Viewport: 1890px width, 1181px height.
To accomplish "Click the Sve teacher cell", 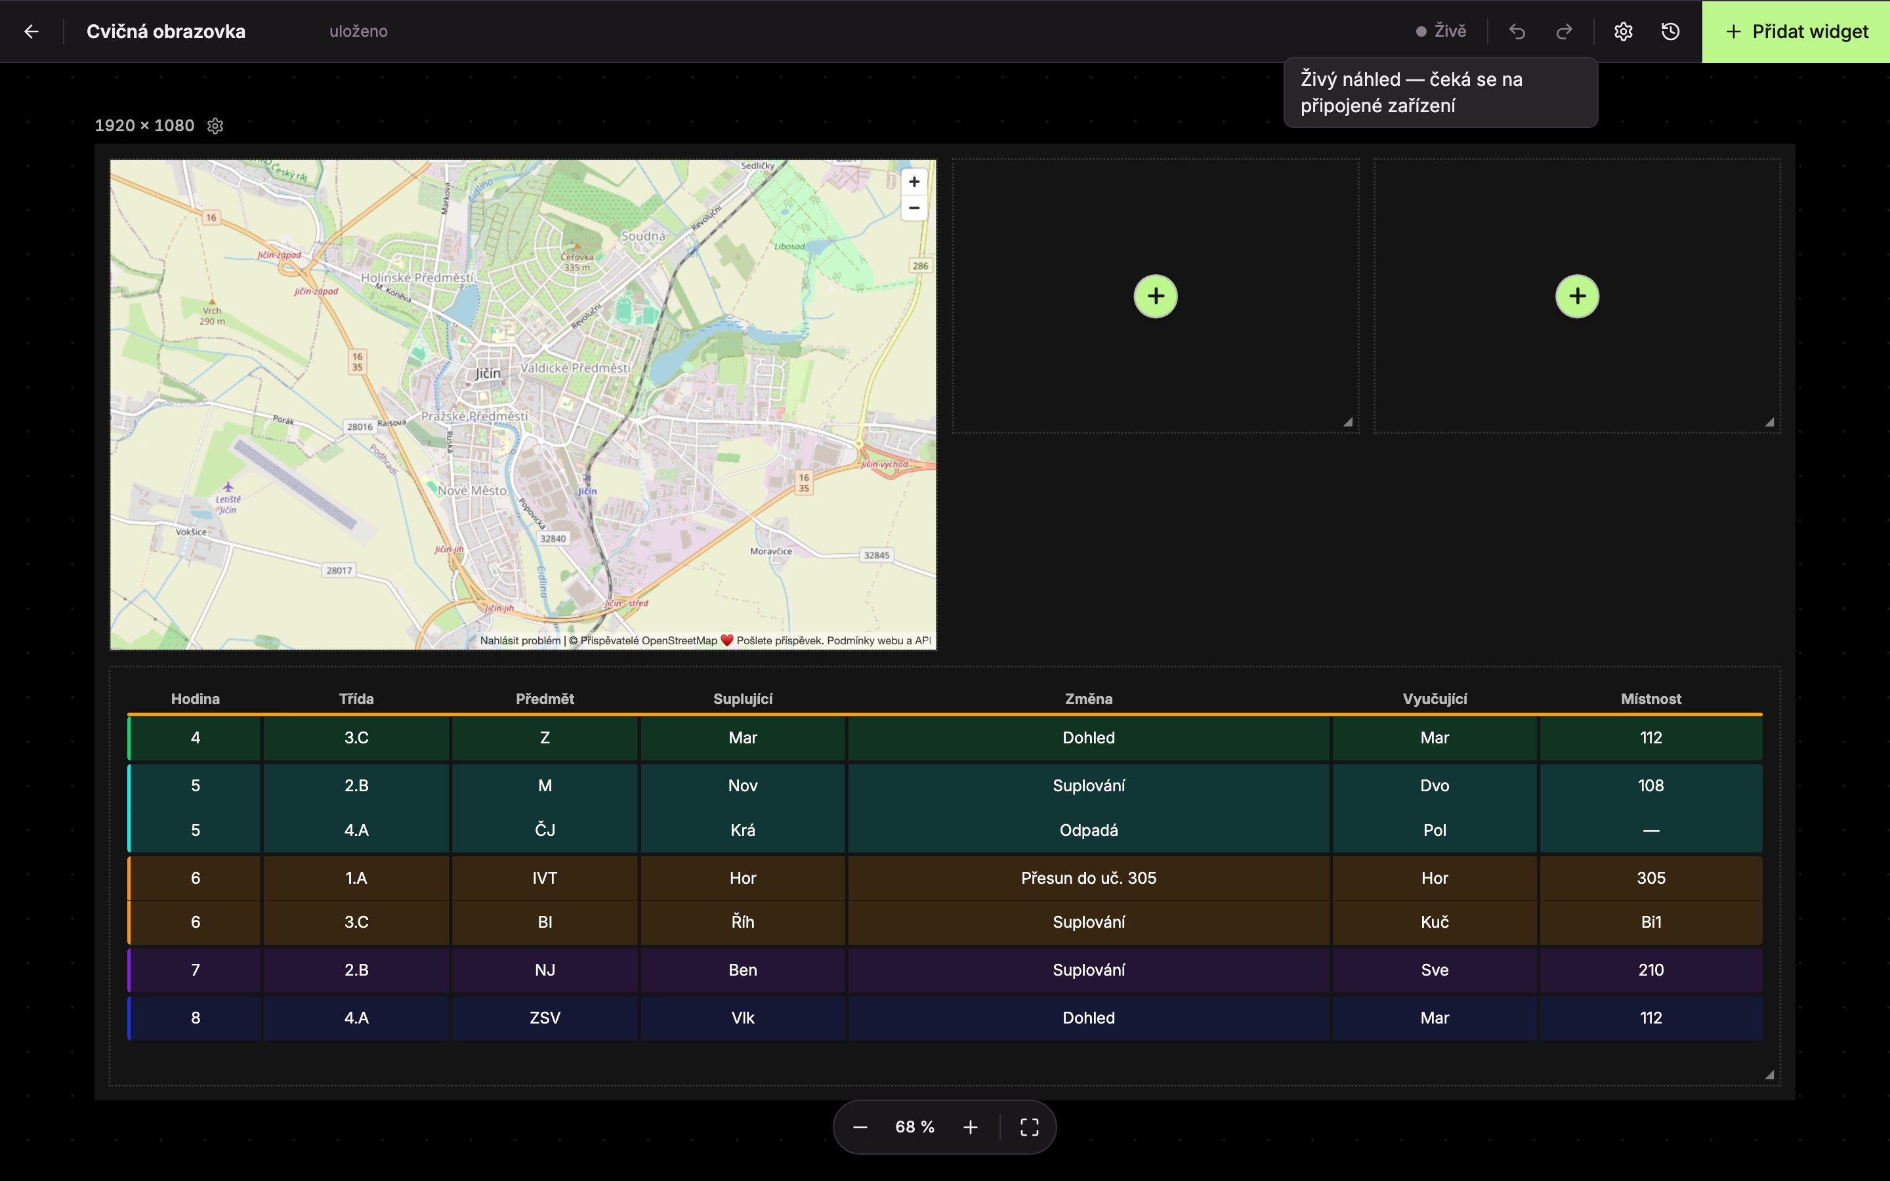I will point(1435,970).
